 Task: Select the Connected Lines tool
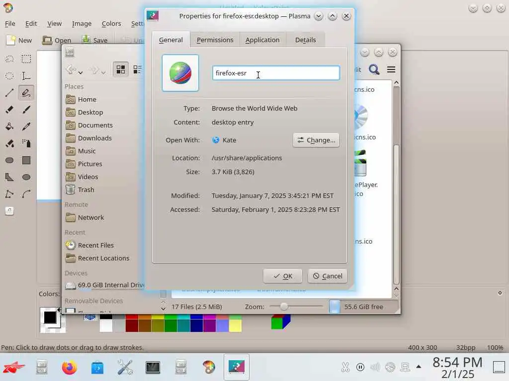pyautogui.click(x=9, y=194)
